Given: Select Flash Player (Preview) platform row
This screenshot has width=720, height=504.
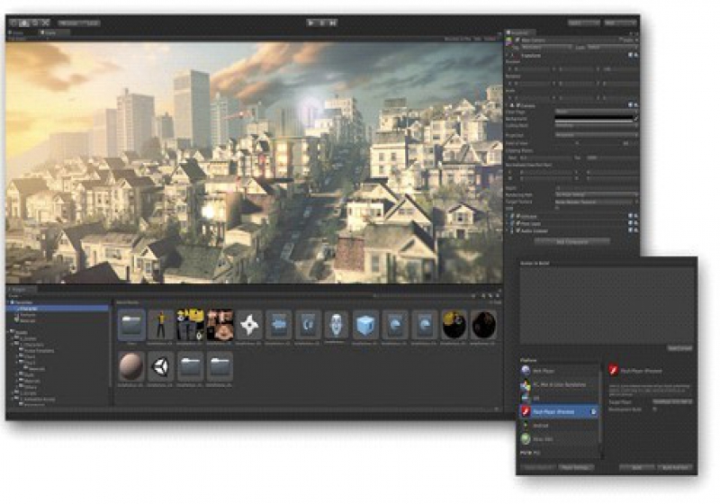Looking at the screenshot, I should pyautogui.click(x=559, y=411).
